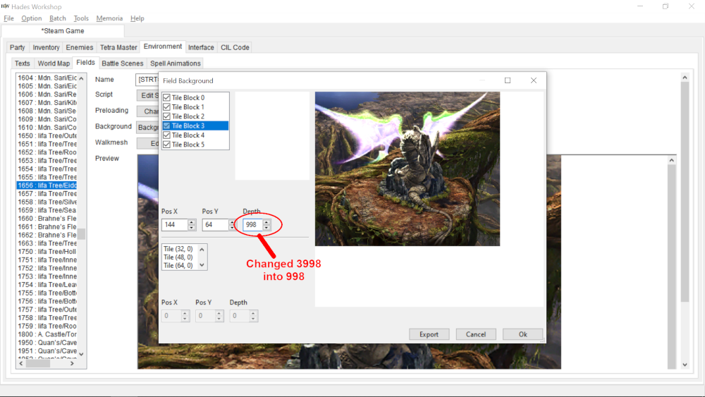Screen dimensions: 705x397
Task: Click main panel scroll-down arrow
Action: click(x=685, y=365)
